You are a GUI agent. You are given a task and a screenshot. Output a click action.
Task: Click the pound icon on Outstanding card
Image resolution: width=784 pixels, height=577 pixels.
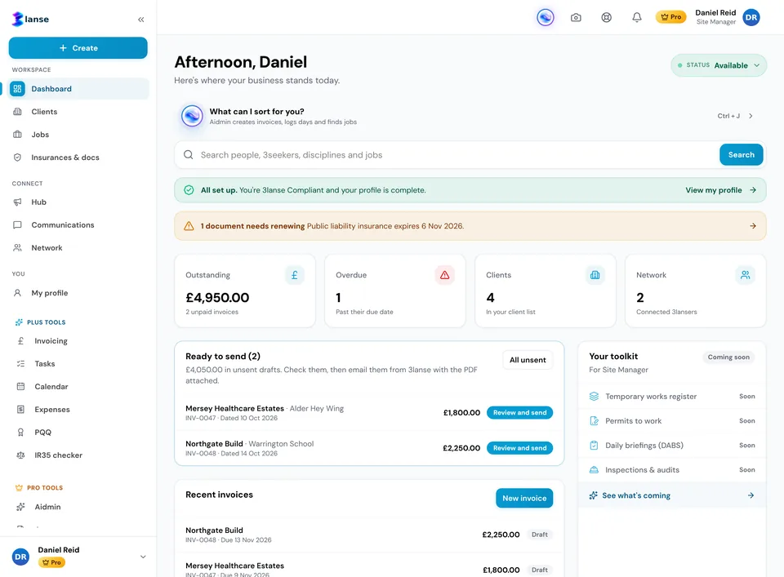point(295,275)
